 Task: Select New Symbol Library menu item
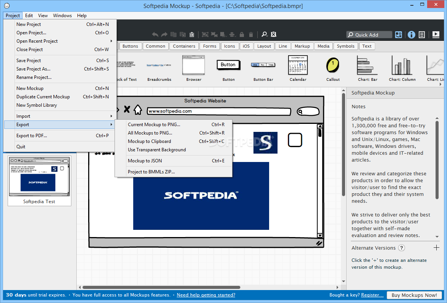pos(60,105)
